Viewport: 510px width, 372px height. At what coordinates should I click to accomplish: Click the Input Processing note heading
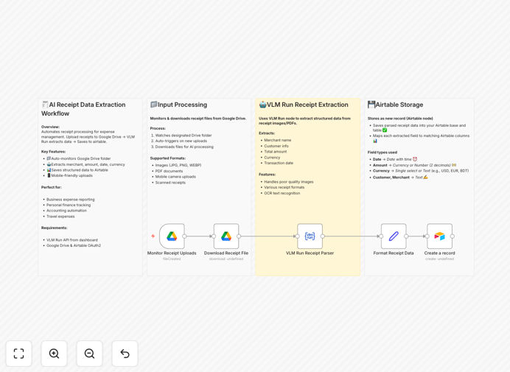[x=178, y=105]
